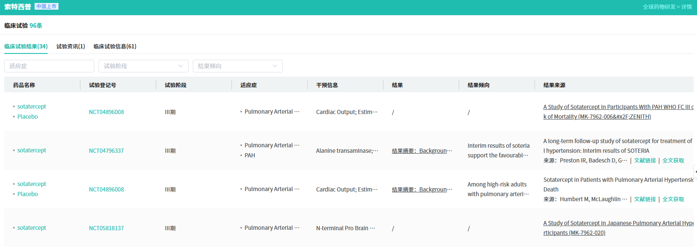This screenshot has width=697, height=250.
Task: Go to 全球药物研发 breadcrumb link
Action: [659, 7]
